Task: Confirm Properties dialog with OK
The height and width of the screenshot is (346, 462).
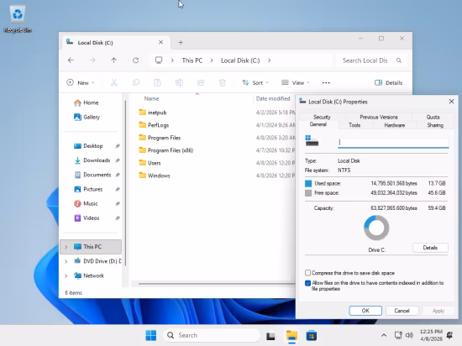Action: 365,311
